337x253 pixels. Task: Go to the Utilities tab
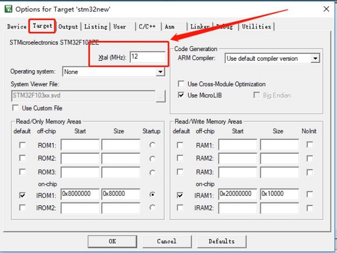(x=256, y=26)
